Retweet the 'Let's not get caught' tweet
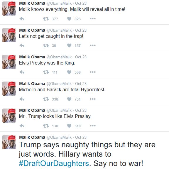169x171 pixels. 46,45
